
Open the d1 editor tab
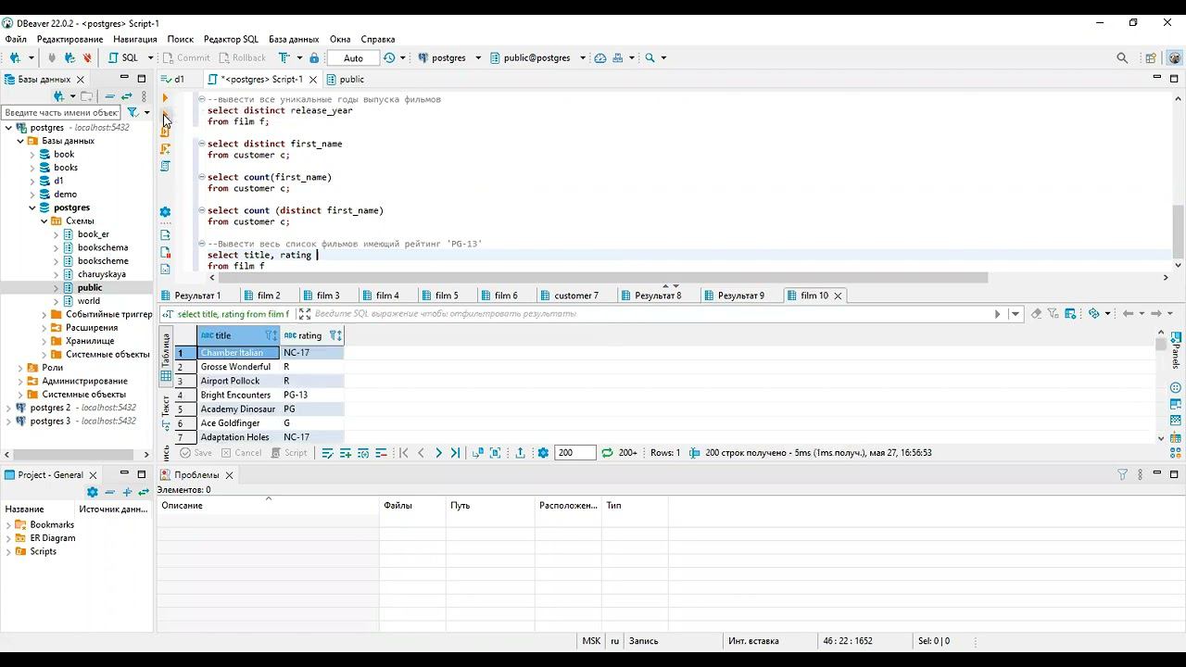point(173,80)
